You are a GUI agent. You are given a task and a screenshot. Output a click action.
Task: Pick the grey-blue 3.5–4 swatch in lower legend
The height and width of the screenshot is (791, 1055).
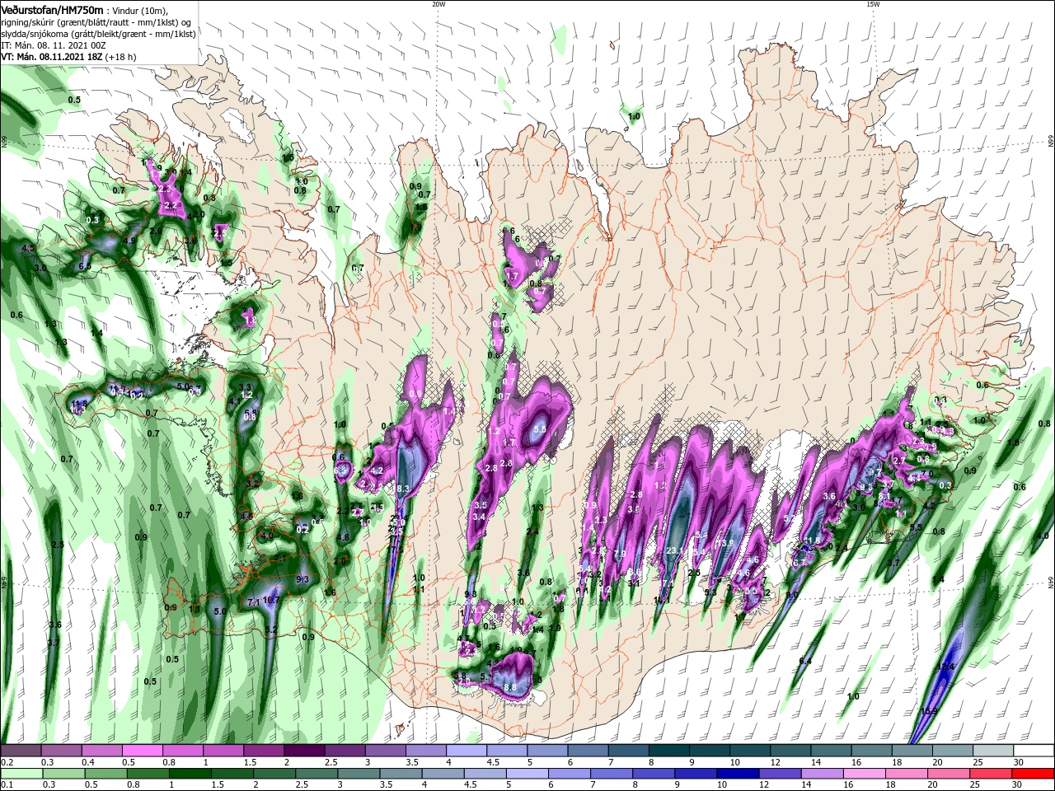pyautogui.click(x=401, y=773)
